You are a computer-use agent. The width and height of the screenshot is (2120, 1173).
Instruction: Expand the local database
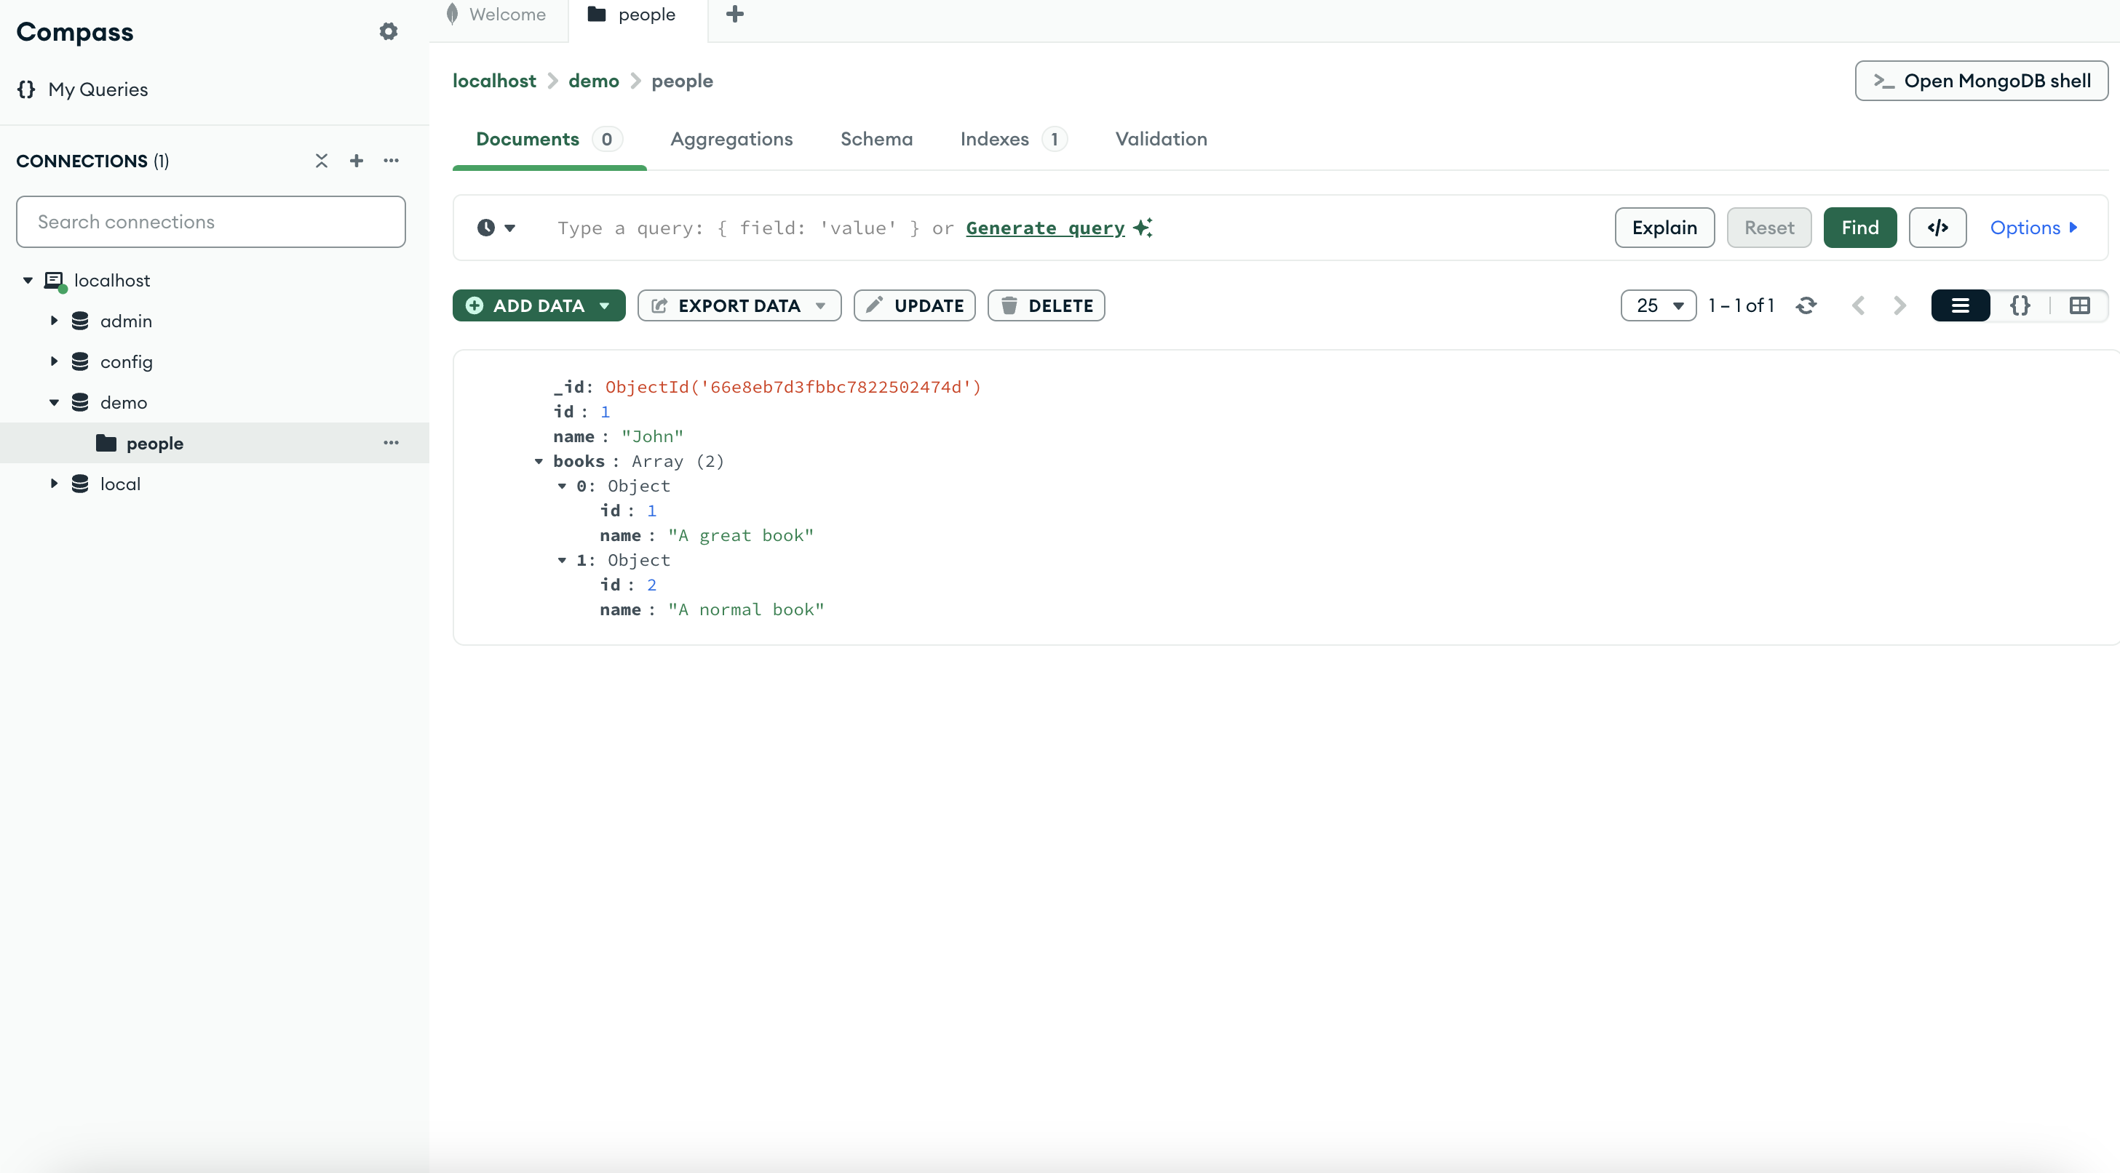[x=55, y=484]
